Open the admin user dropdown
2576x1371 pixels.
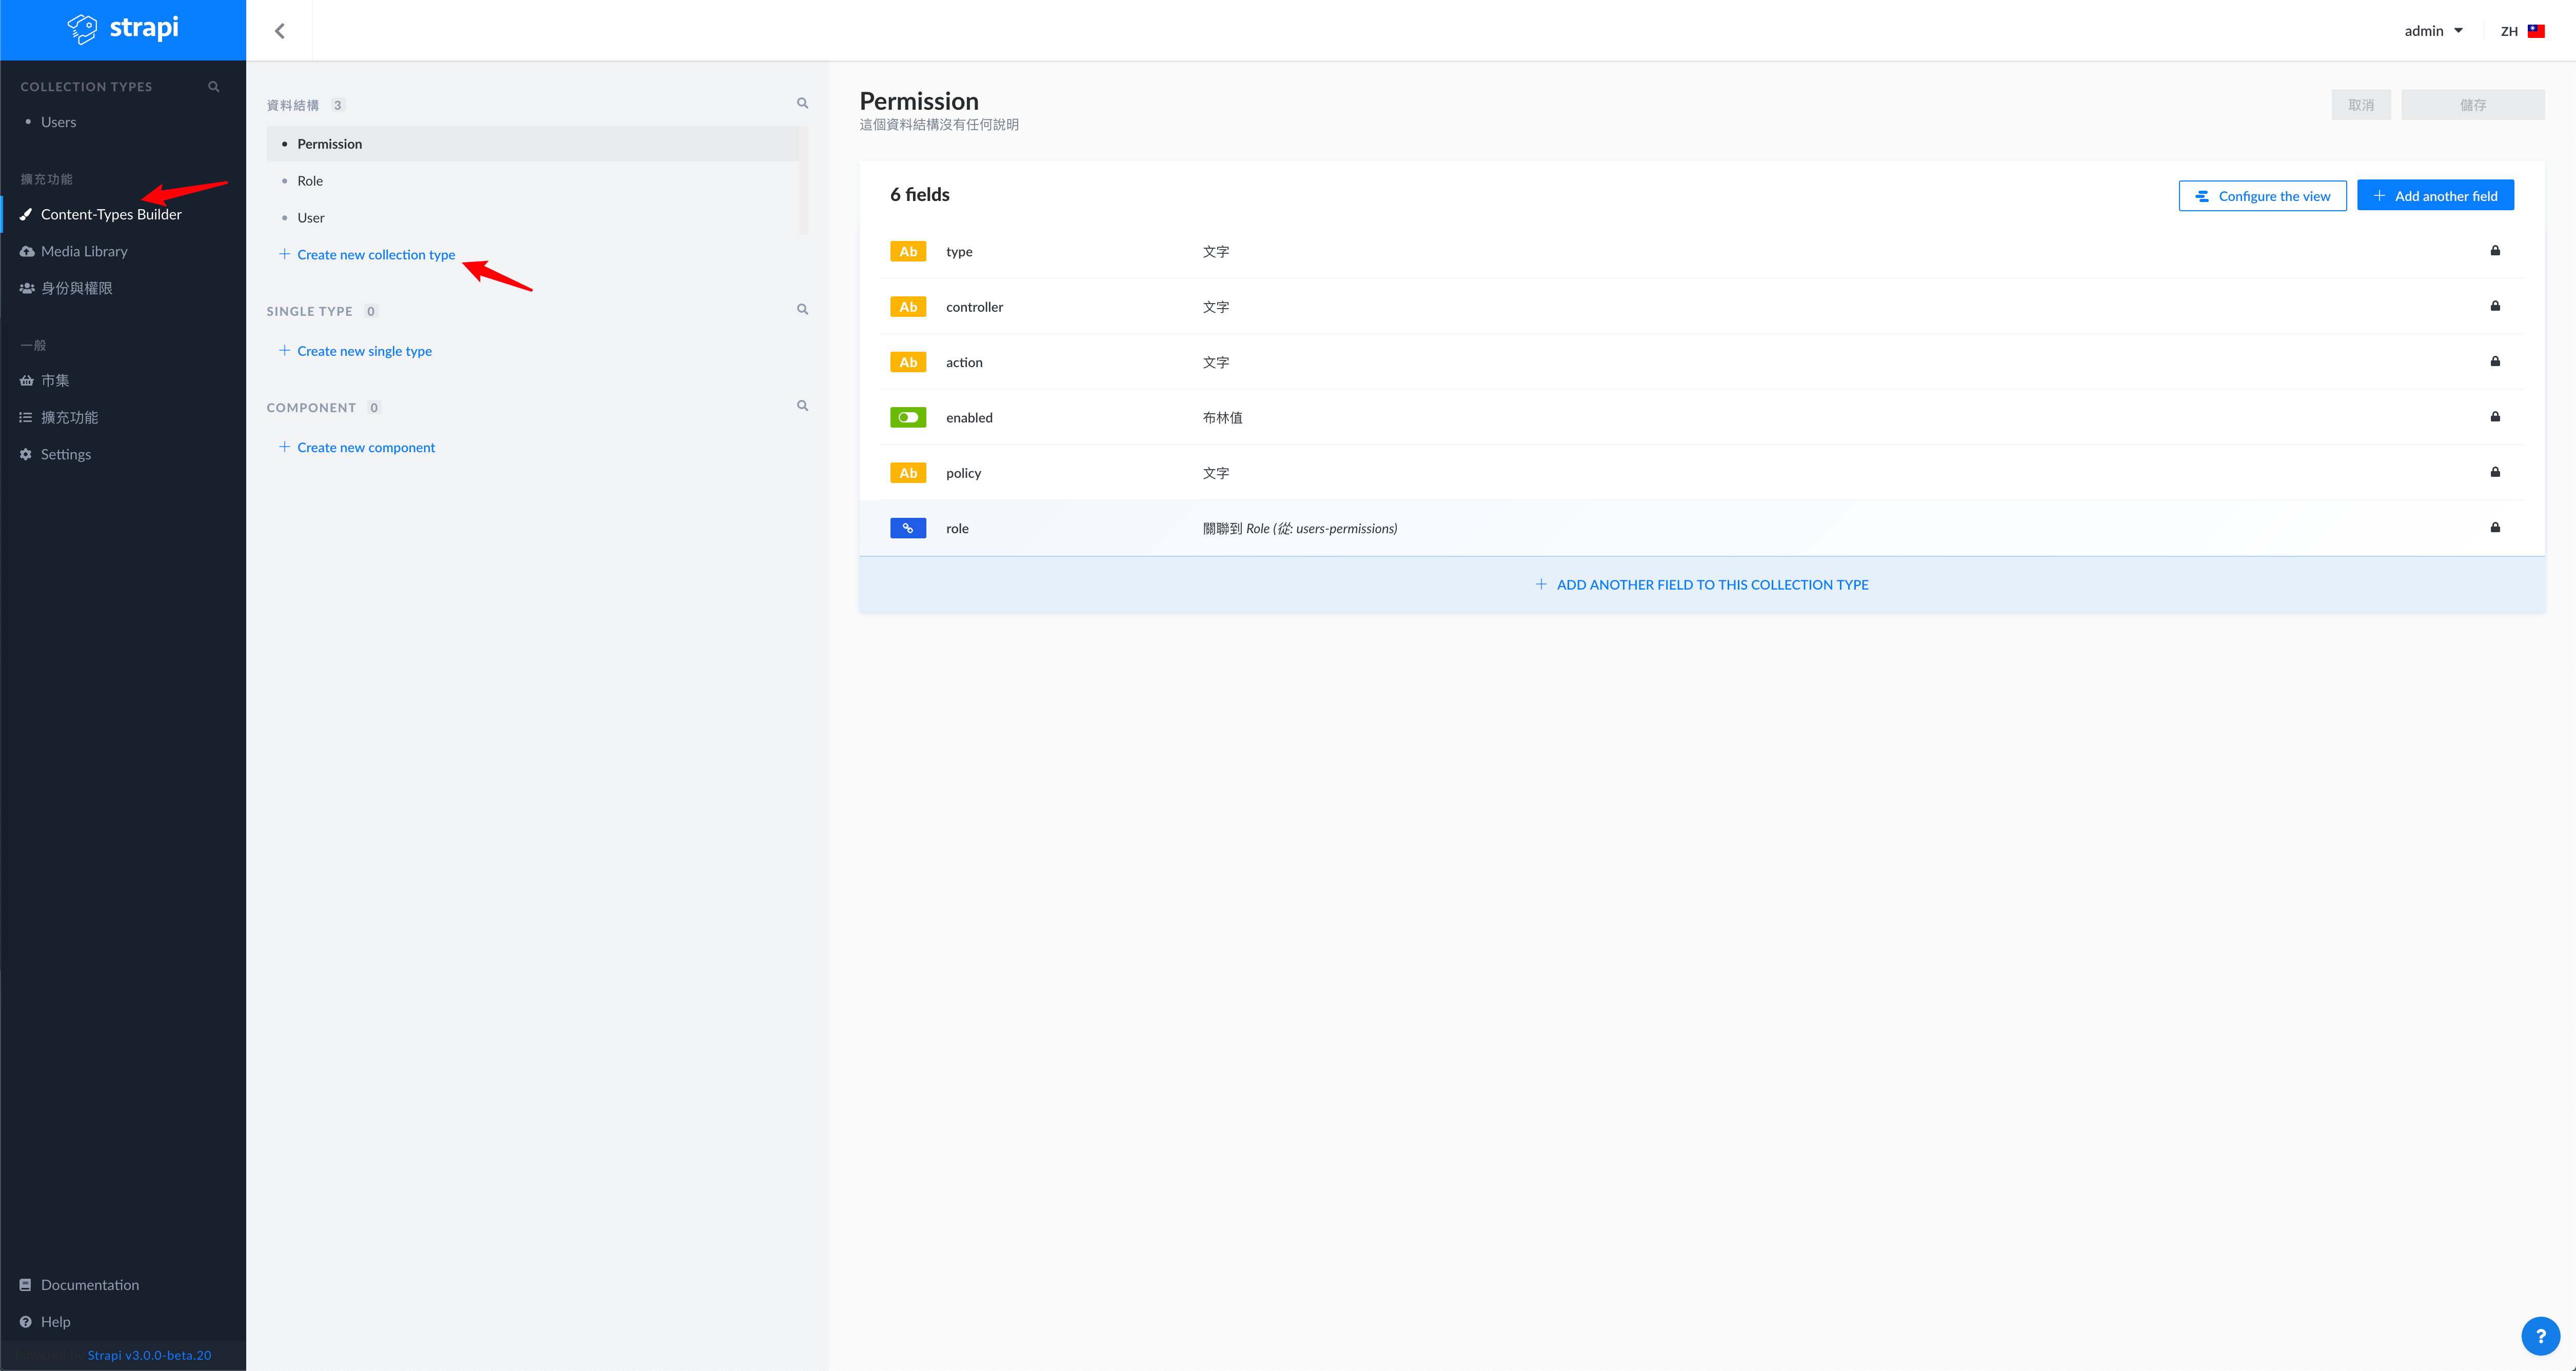(x=2433, y=31)
